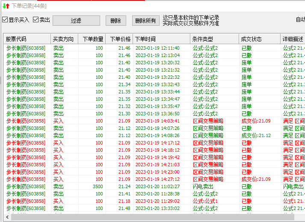Click the 删除 button
The width and height of the screenshot is (305, 222).
pos(115,21)
